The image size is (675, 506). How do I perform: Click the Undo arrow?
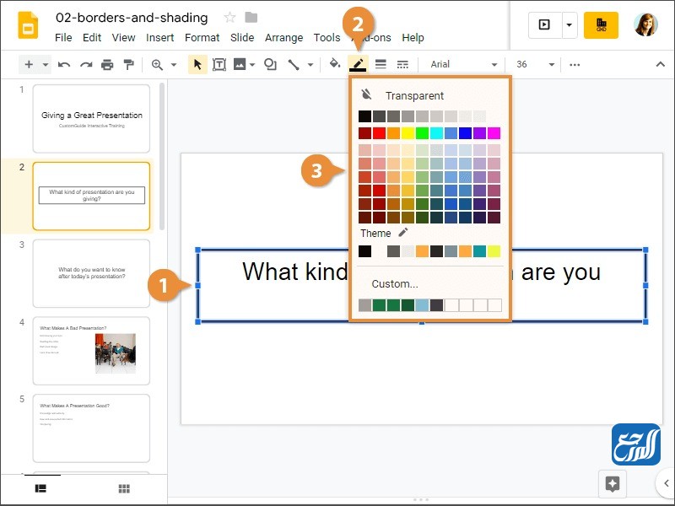64,64
